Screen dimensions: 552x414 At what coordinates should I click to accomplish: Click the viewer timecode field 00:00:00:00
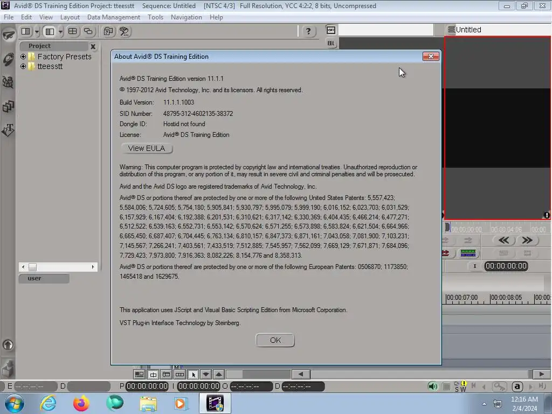click(506, 266)
